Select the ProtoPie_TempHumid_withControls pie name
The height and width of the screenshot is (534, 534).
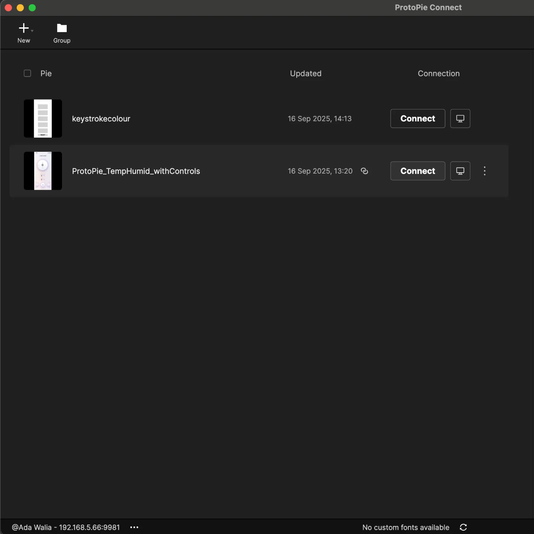136,171
